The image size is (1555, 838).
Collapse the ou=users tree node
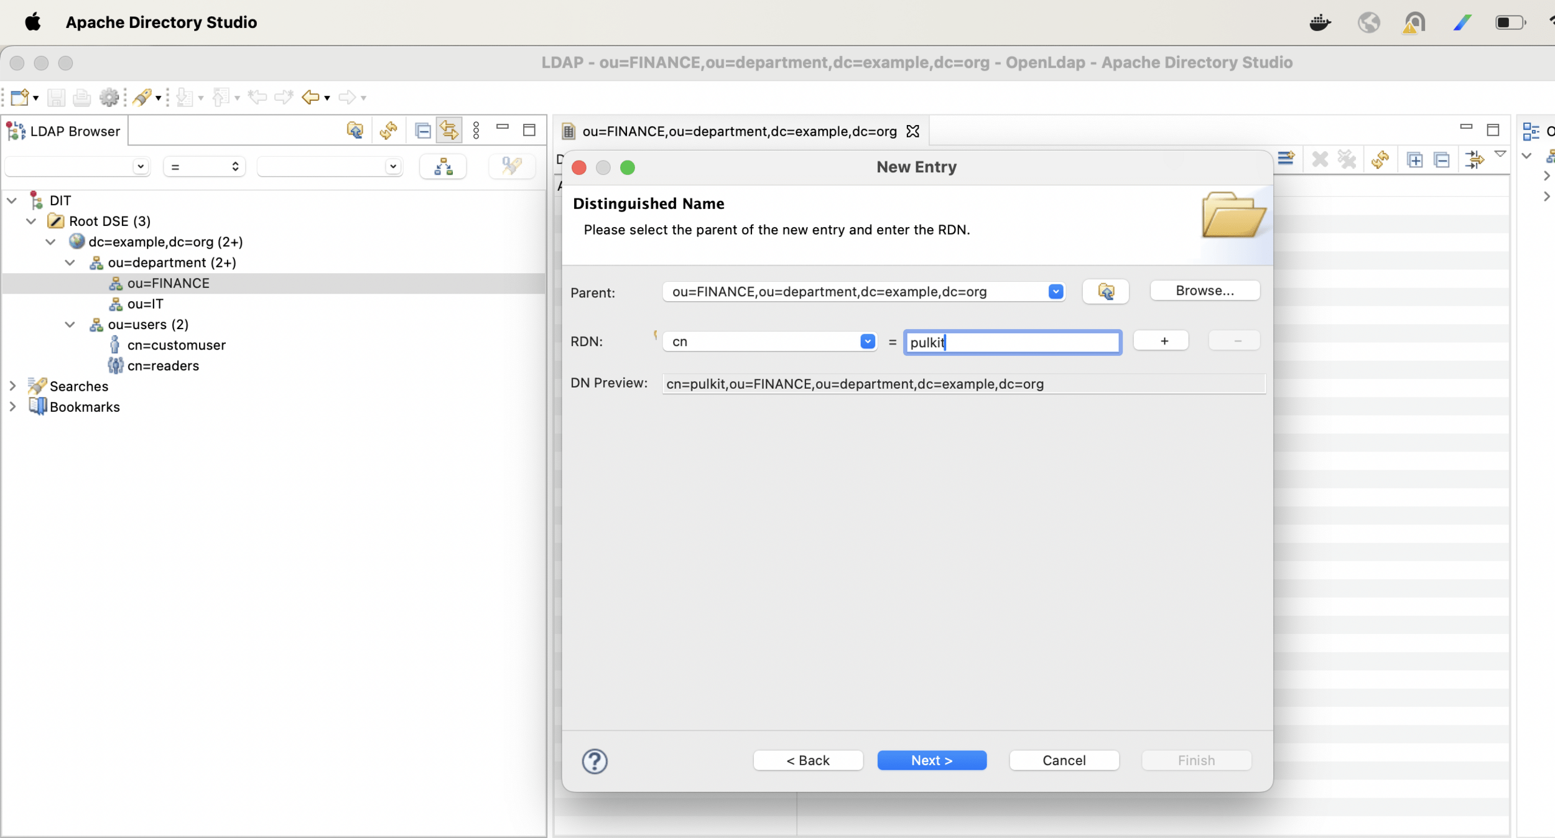tap(70, 324)
